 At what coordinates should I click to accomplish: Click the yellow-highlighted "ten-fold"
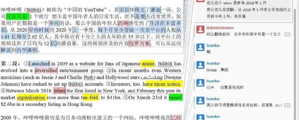[x=91, y=97]
